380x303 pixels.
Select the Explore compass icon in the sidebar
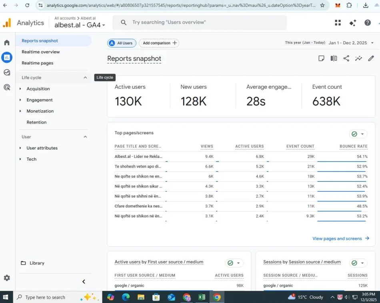click(x=6, y=72)
